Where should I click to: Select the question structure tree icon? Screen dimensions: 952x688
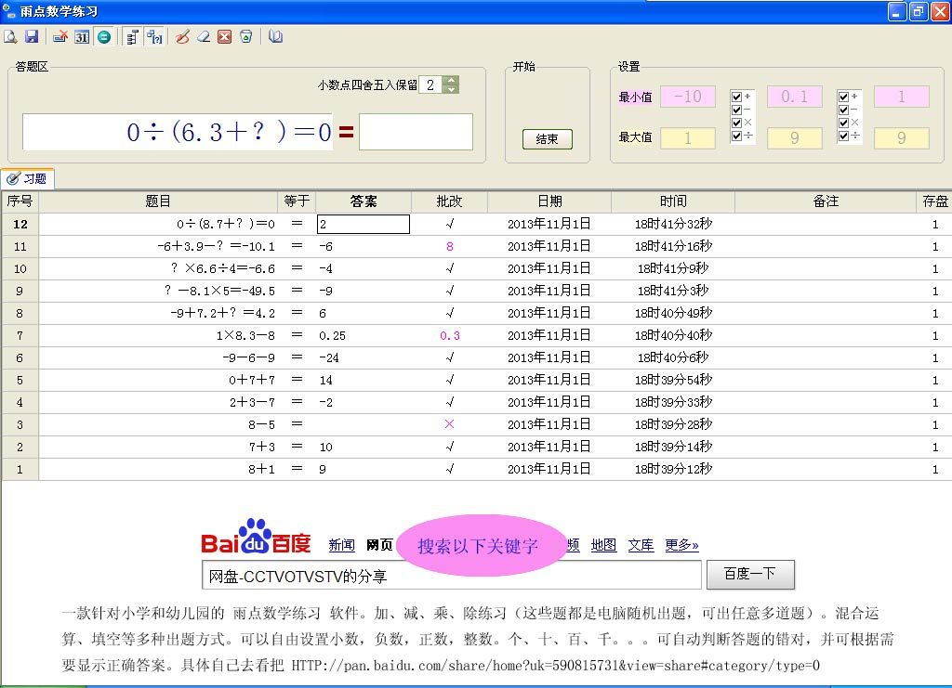(132, 36)
